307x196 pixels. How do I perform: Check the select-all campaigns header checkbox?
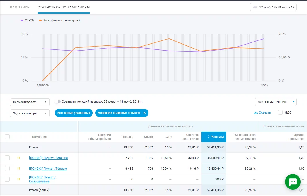[7, 137]
